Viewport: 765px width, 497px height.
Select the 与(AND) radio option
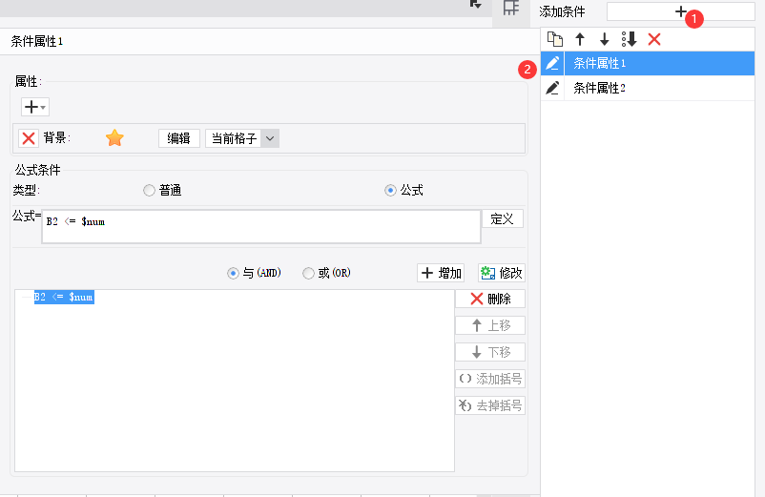tap(233, 273)
